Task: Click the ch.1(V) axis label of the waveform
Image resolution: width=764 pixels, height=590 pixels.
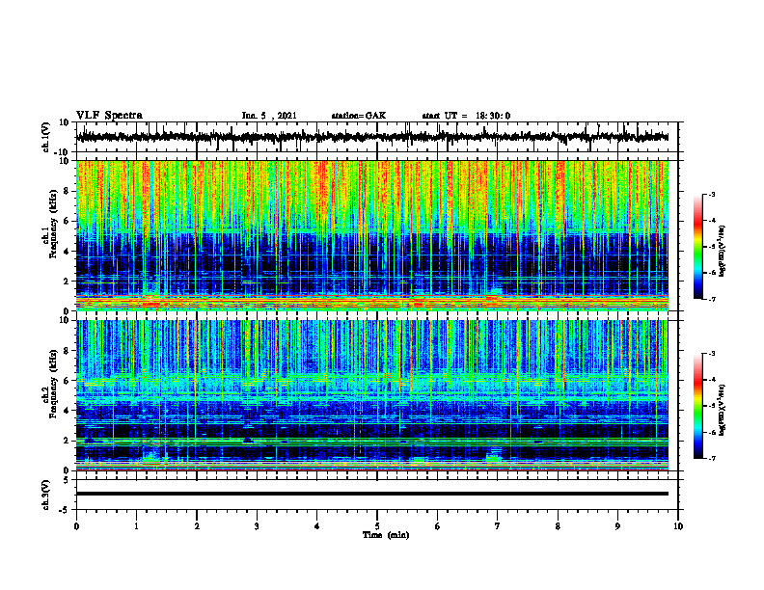Action: tap(45, 137)
